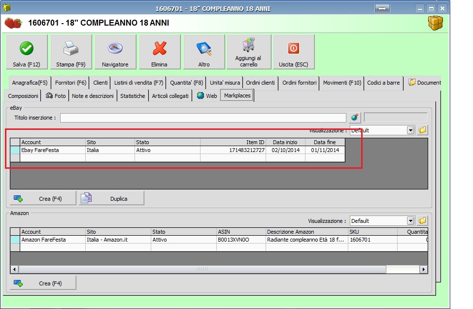Click Altro magnifier button
Viewport: 473px width, 309px height.
204,52
